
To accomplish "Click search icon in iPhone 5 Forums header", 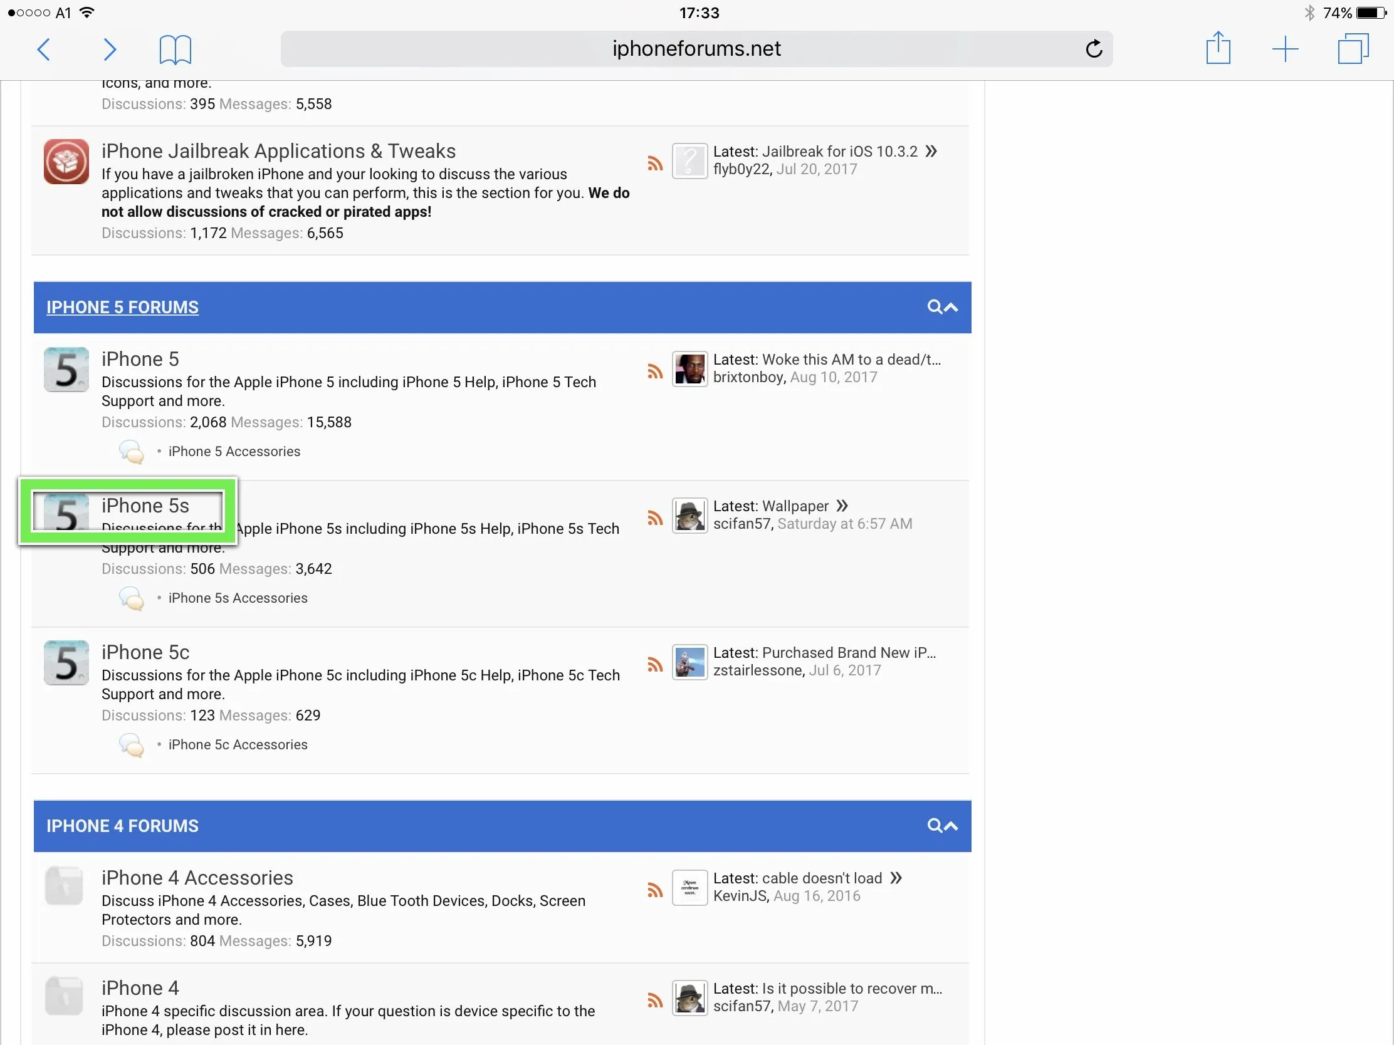I will click(x=934, y=307).
